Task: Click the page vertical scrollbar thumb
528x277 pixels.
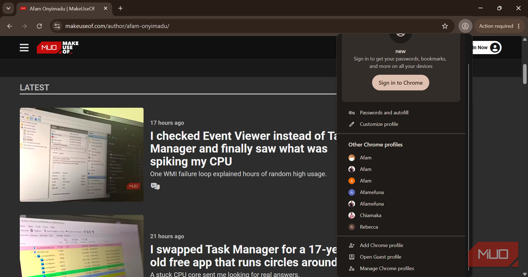Action: click(525, 74)
